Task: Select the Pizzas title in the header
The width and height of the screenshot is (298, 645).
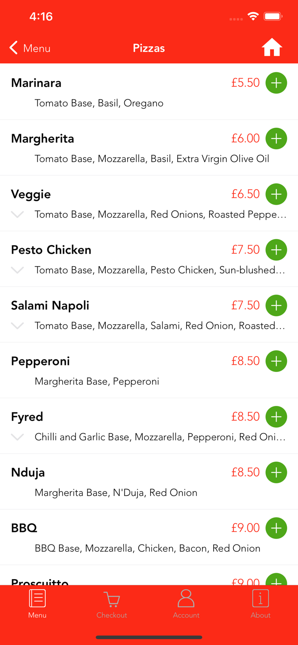Action: tap(149, 48)
